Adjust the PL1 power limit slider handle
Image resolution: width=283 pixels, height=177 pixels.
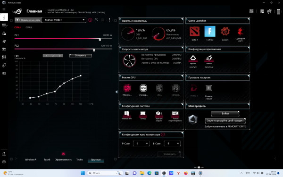tap(100, 39)
